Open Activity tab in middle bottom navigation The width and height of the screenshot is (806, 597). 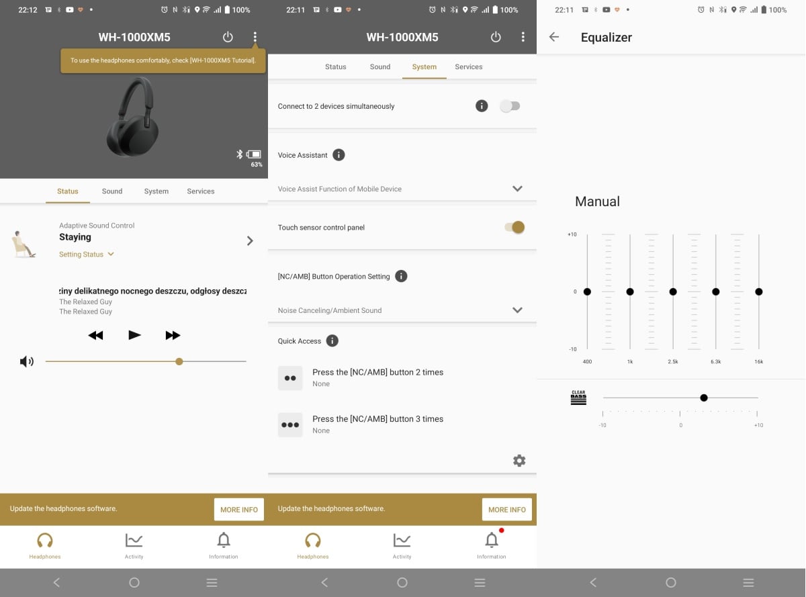click(402, 546)
